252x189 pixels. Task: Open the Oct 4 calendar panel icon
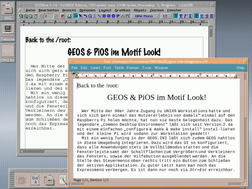click(x=35, y=180)
